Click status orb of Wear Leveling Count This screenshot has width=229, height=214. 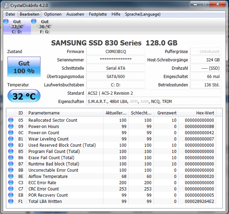[x=11, y=139]
